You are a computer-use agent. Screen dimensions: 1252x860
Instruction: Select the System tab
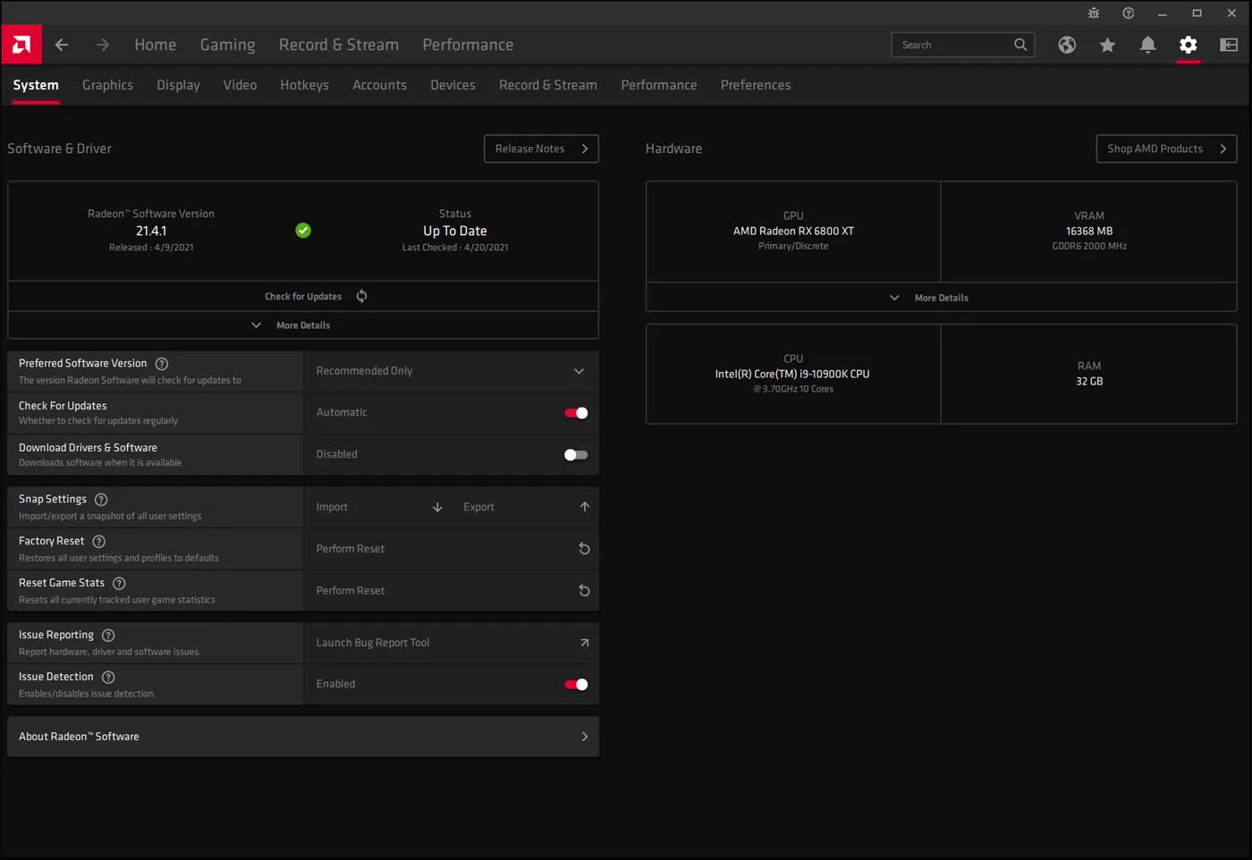tap(36, 85)
